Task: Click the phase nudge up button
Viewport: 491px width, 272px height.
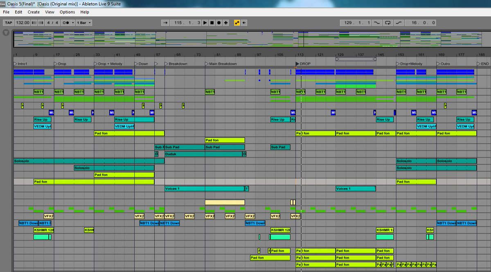Action: pyautogui.click(x=40, y=23)
